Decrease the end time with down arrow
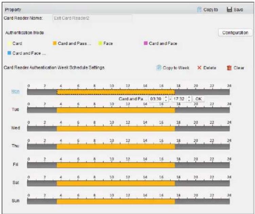Screen dimensions: 255x214 click(x=189, y=100)
